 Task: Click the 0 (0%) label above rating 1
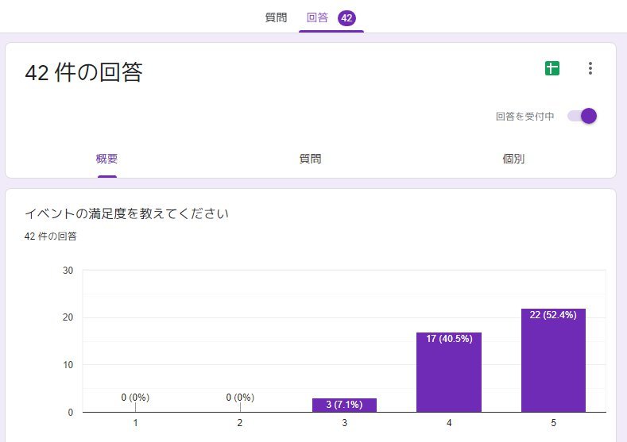[135, 398]
